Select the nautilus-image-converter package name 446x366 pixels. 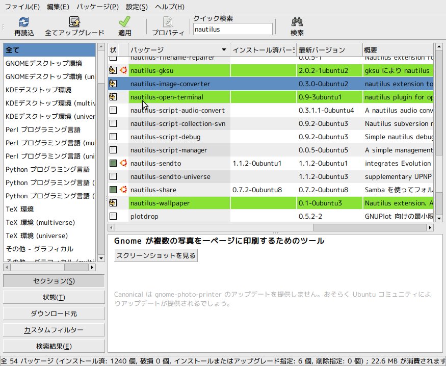point(170,84)
